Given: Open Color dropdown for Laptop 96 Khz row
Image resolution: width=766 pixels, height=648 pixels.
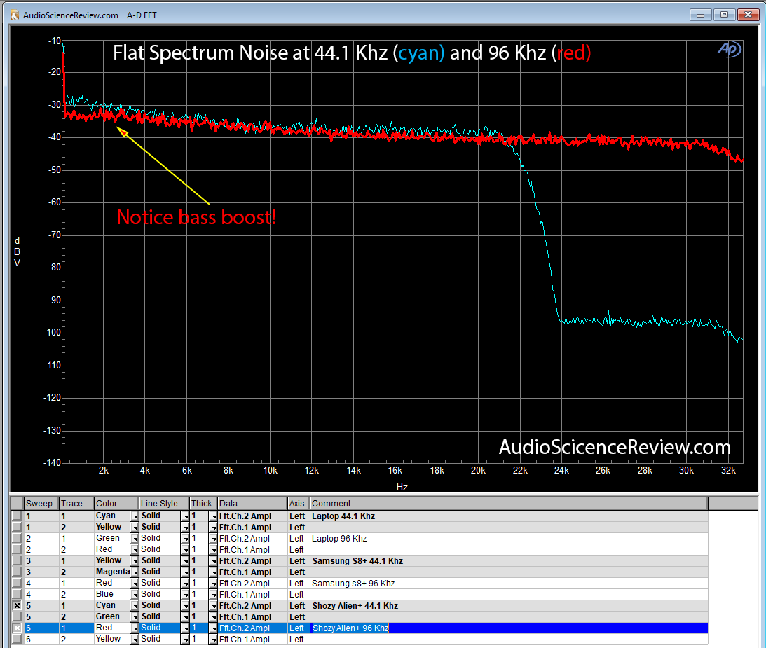Looking at the screenshot, I should (135, 538).
